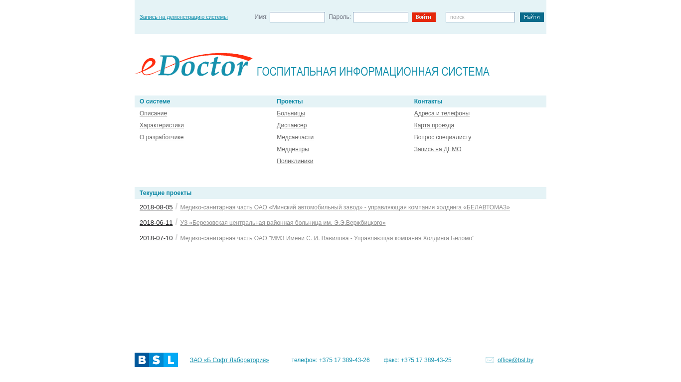
Task: Open the О разработчике link
Action: tap(162, 137)
